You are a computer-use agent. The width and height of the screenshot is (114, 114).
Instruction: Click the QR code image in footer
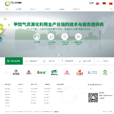pyautogui.click(x=93, y=98)
